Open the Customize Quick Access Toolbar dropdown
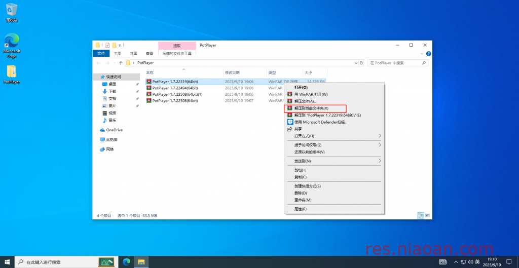 click(120, 45)
